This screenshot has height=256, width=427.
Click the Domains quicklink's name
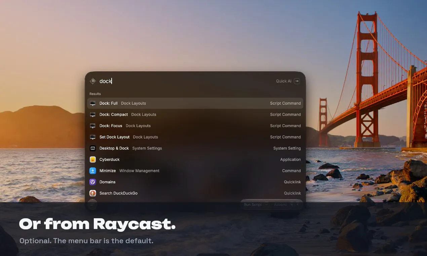[x=108, y=182]
